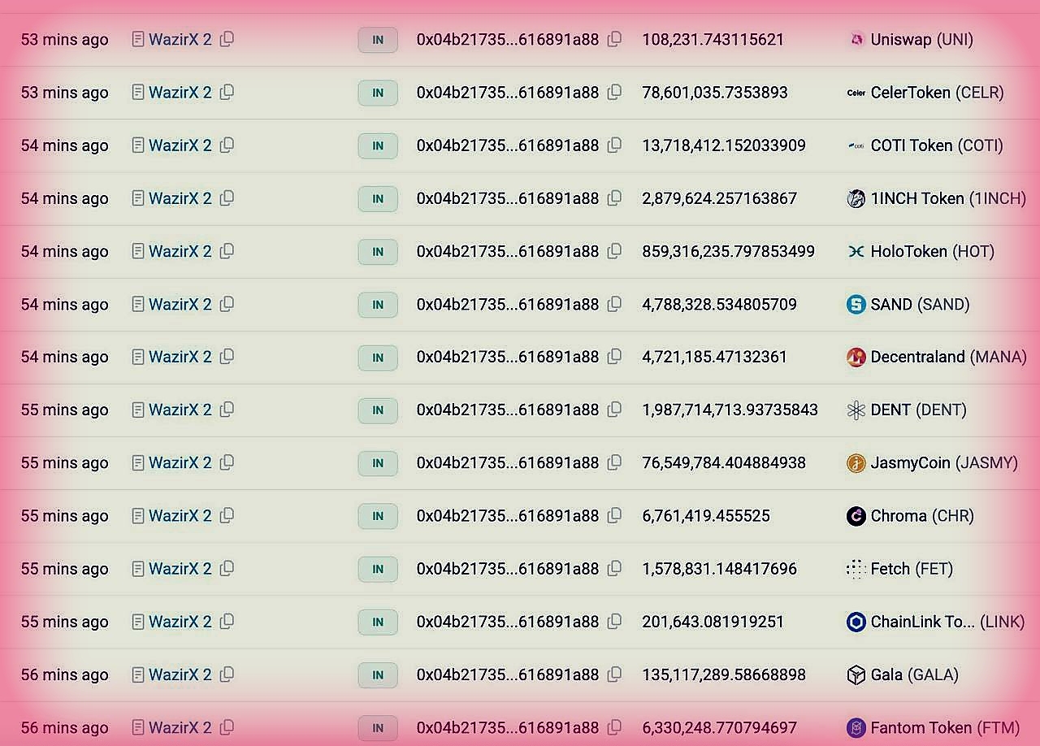Open the 1INCH Token link

[x=947, y=198]
